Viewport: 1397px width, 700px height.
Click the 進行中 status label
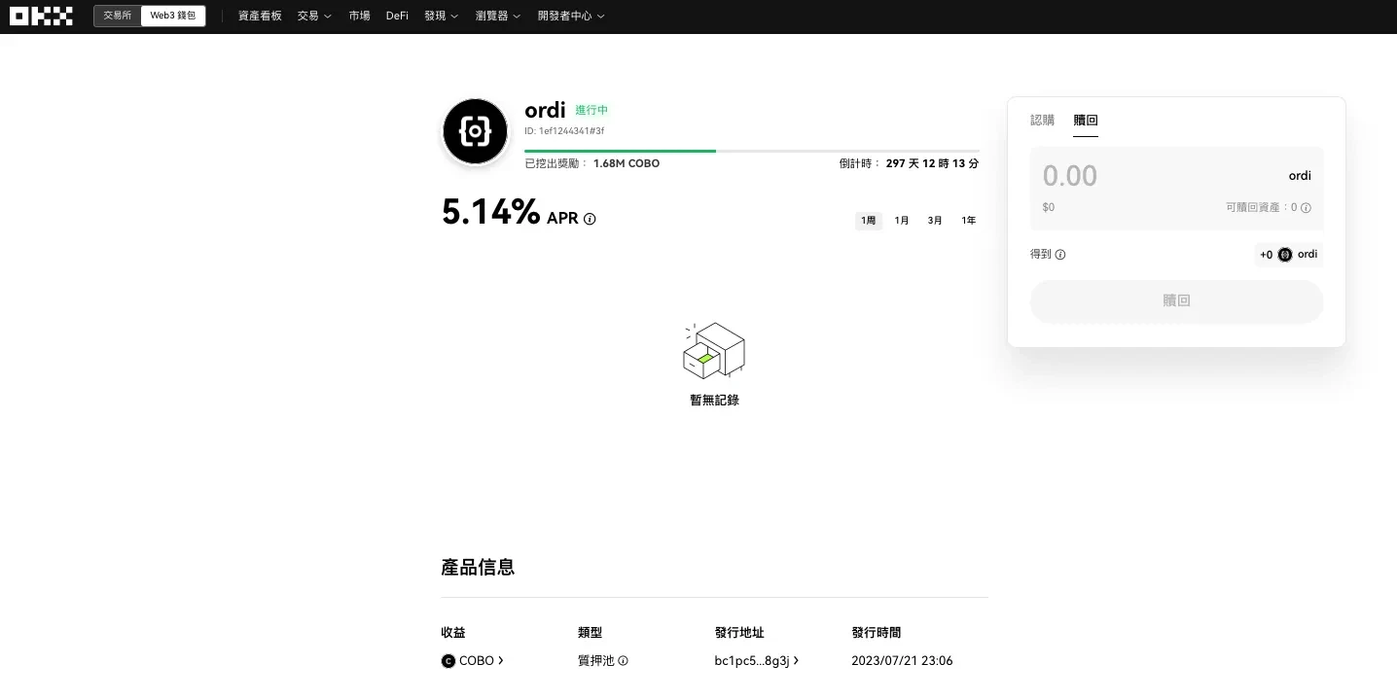pos(591,111)
